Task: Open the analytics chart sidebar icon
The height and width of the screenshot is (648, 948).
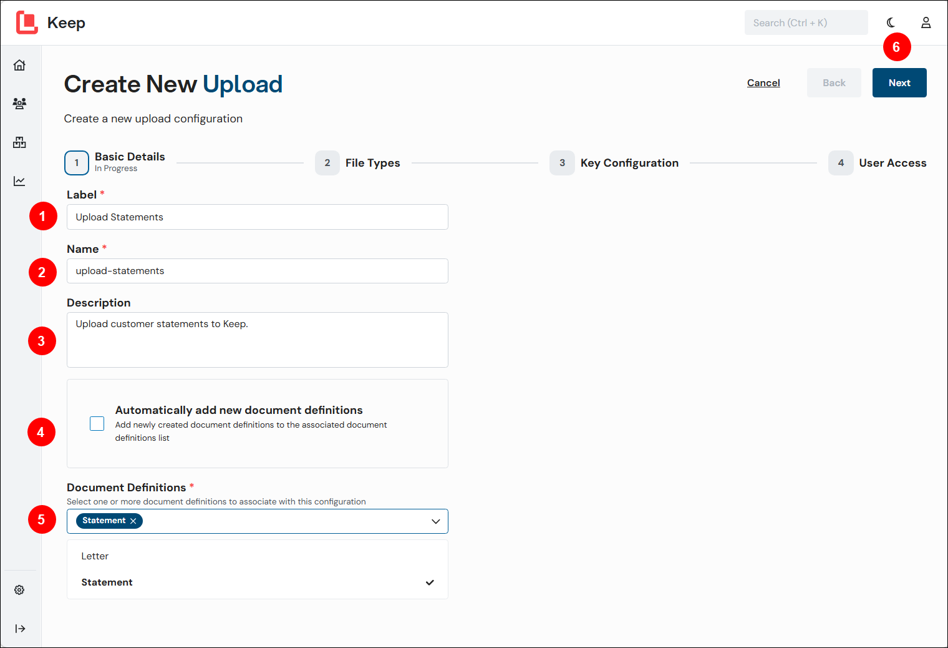Action: [x=20, y=181]
